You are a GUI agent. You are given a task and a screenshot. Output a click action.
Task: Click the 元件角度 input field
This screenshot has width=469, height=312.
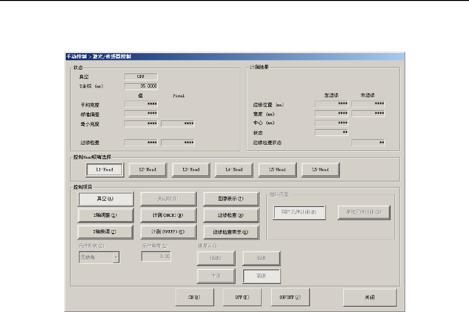click(x=156, y=257)
